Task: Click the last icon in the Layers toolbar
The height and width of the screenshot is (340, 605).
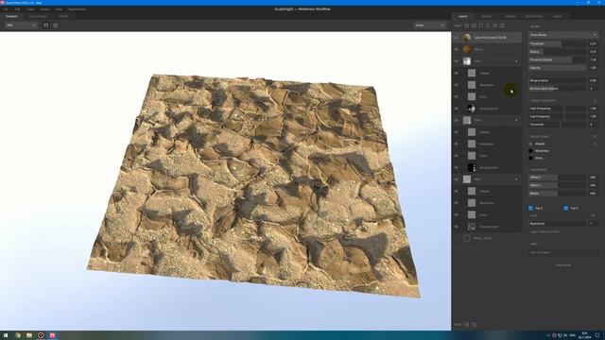Action: [x=502, y=25]
